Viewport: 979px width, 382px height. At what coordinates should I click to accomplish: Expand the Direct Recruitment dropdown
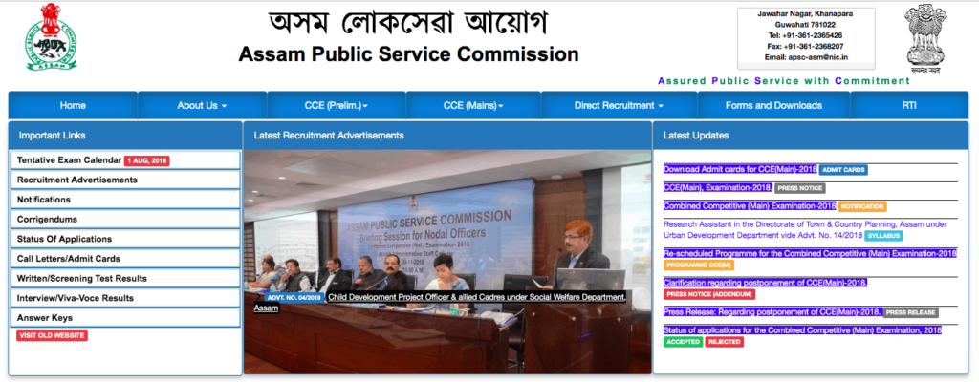(619, 105)
